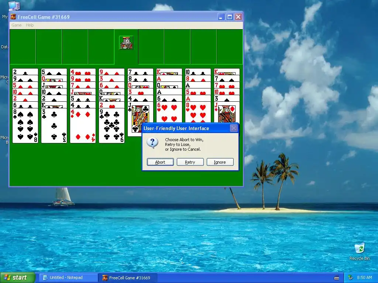Click the nine of diamonds card
The height and width of the screenshot is (283, 378).
(x=111, y=72)
